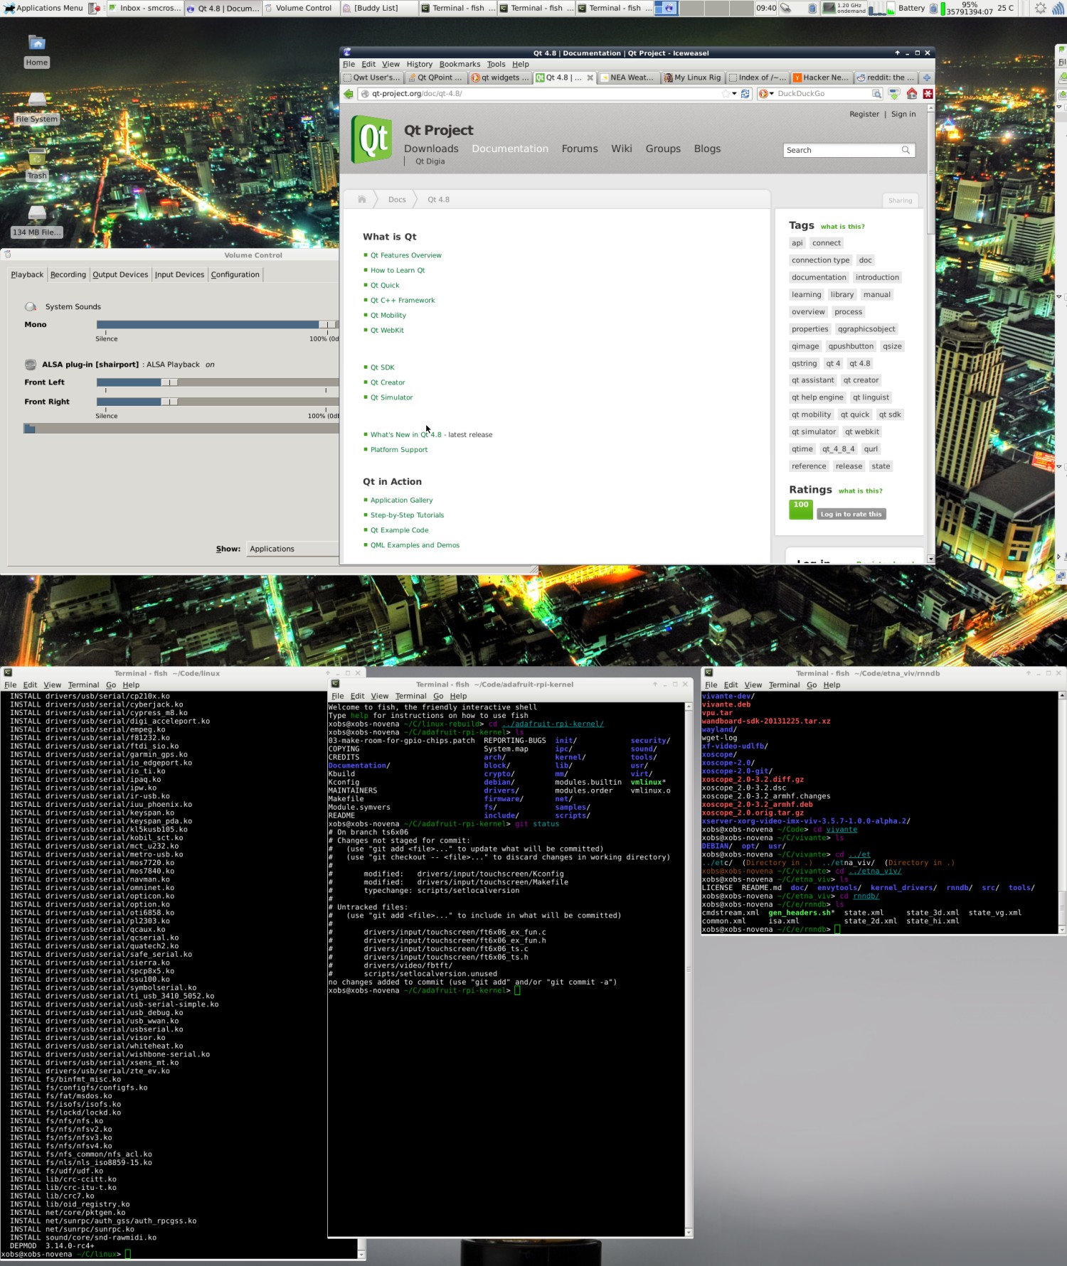Click Register link on Qt page
This screenshot has height=1266, width=1067.
864,114
